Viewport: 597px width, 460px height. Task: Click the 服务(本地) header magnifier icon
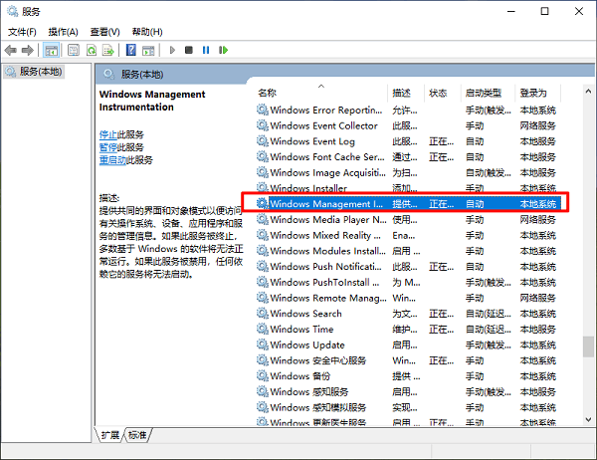[x=108, y=74]
